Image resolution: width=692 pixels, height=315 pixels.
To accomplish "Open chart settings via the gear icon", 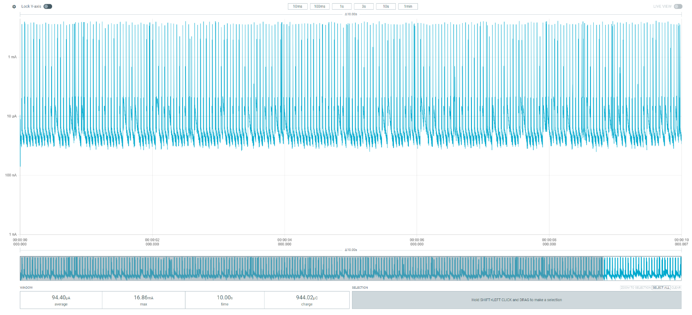I will [14, 6].
